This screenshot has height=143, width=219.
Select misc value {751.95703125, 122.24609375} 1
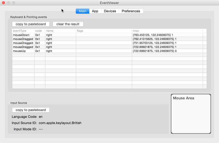point(154,43)
